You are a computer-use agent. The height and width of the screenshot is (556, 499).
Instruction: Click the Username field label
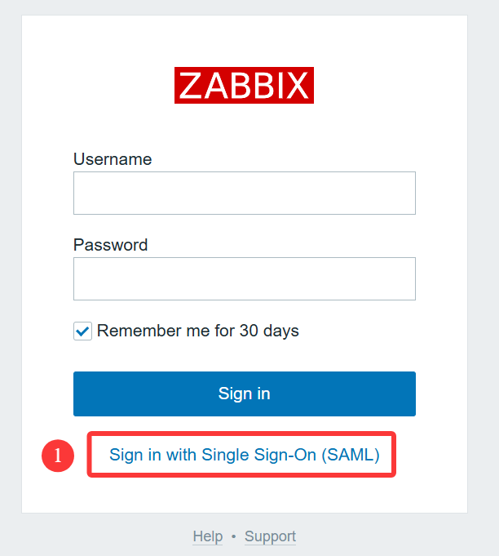pos(113,159)
